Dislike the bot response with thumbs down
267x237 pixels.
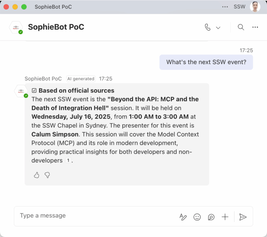coord(47,175)
